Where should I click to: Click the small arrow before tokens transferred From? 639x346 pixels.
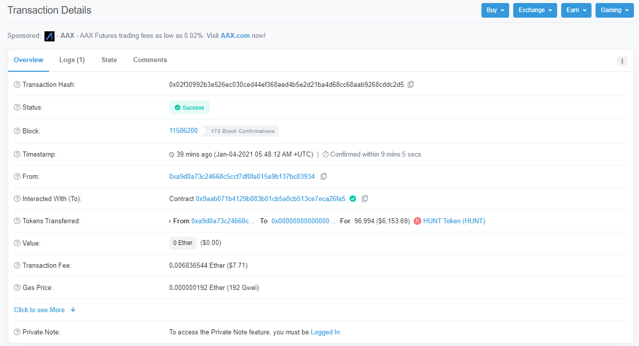click(x=170, y=221)
